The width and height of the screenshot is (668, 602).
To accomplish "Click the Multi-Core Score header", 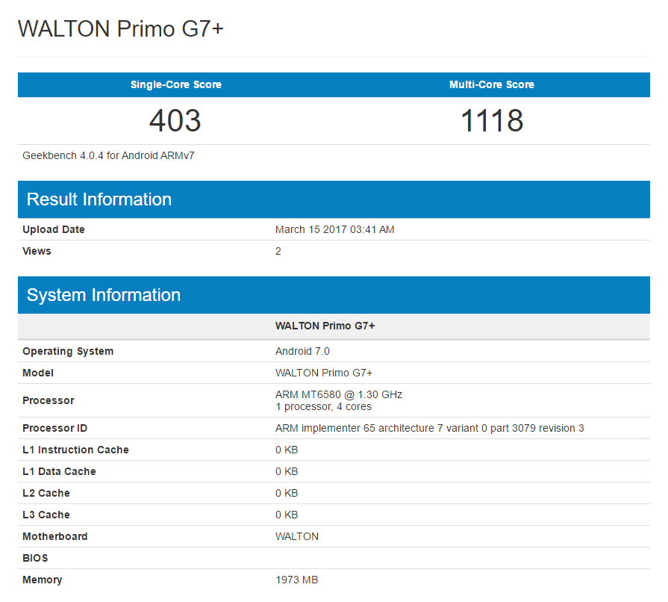I will [x=491, y=84].
